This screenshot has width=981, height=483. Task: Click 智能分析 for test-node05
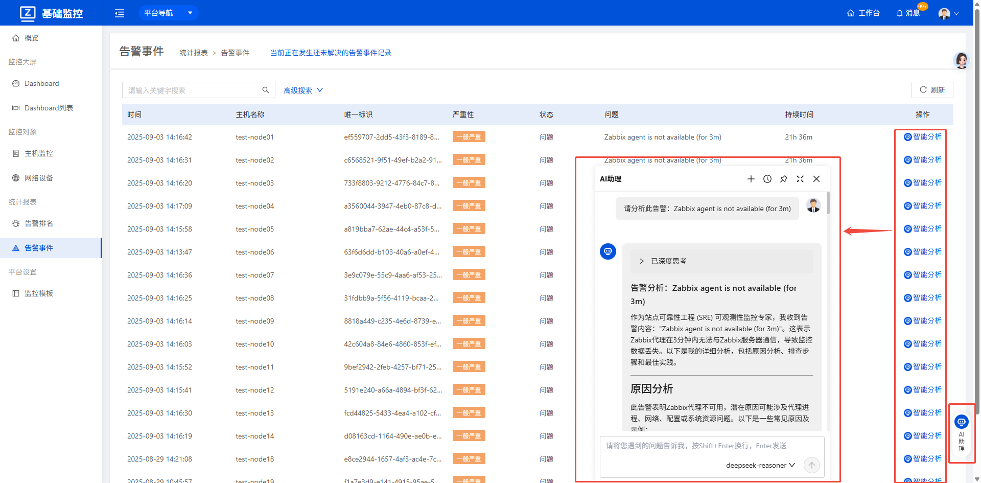pyautogui.click(x=923, y=229)
